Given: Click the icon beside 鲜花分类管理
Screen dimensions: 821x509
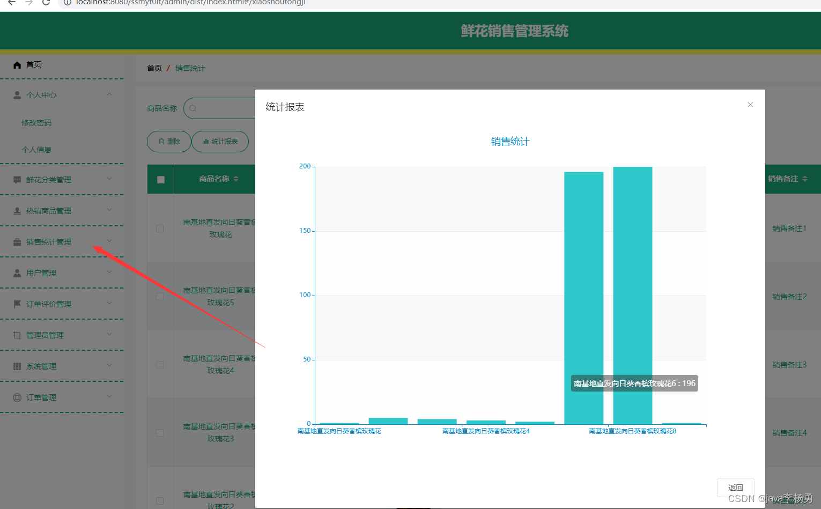Looking at the screenshot, I should coord(17,180).
